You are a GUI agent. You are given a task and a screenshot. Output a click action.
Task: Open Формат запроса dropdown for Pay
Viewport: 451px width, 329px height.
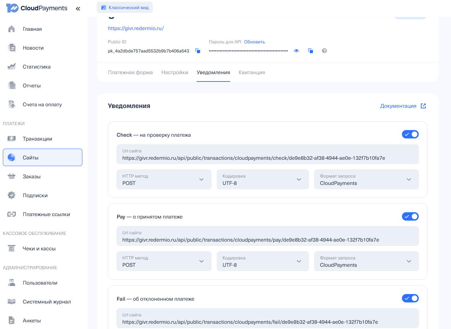(x=367, y=261)
